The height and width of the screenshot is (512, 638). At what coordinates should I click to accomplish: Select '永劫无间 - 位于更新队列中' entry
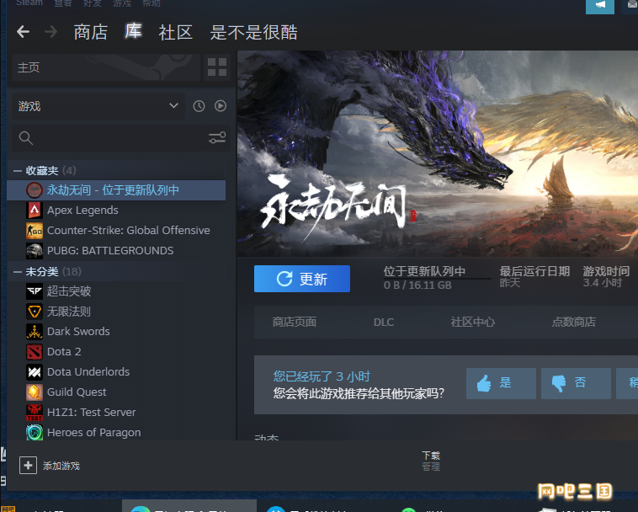116,190
